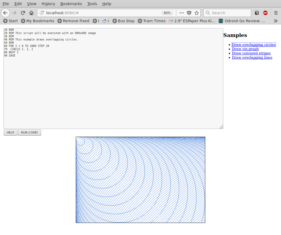This screenshot has height=235, width=281.
Task: Open the 2.9" ESPaper Plus Ki... bookmark
Action: (x=192, y=21)
